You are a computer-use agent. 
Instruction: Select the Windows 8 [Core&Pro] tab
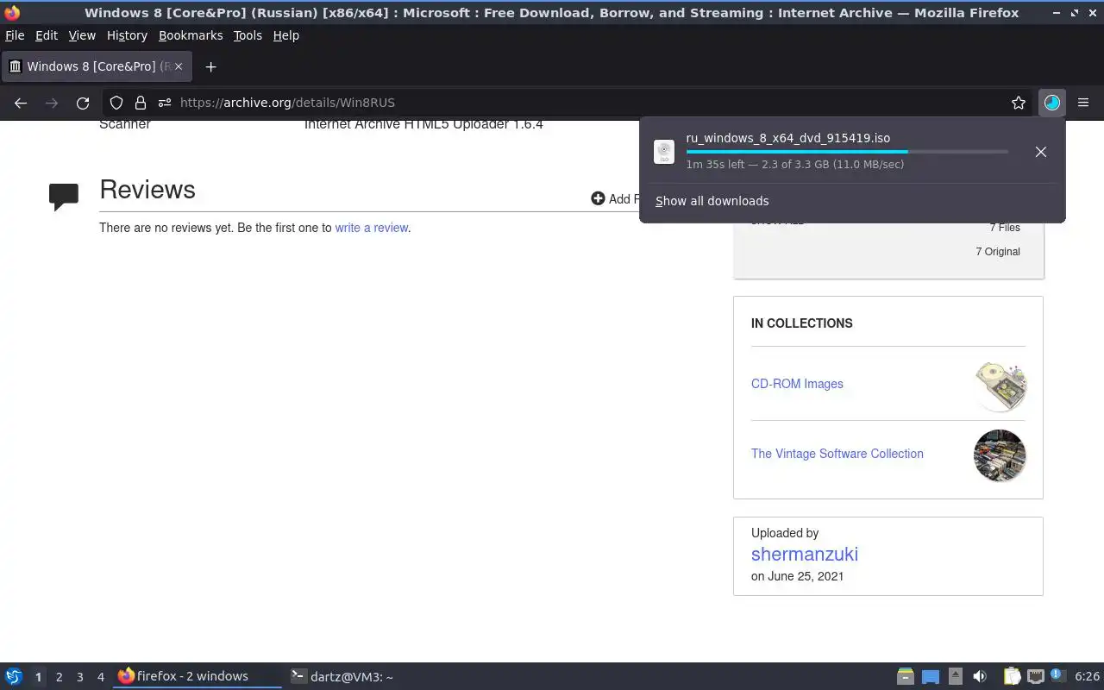(x=95, y=66)
